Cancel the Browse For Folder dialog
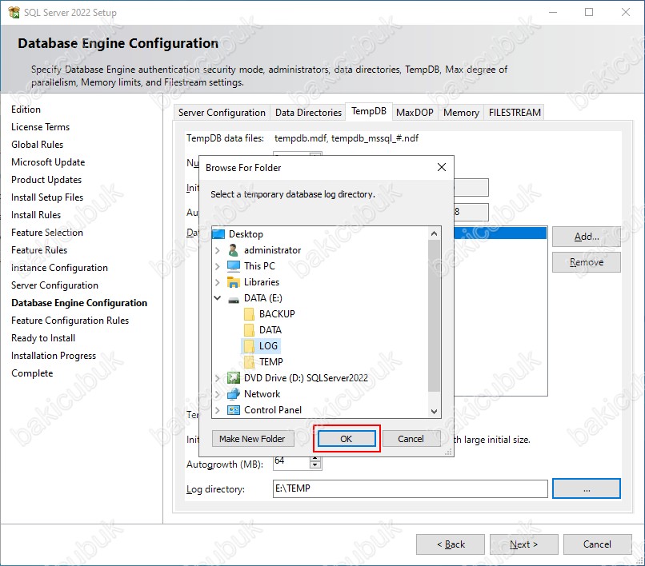This screenshot has width=645, height=566. pos(411,439)
